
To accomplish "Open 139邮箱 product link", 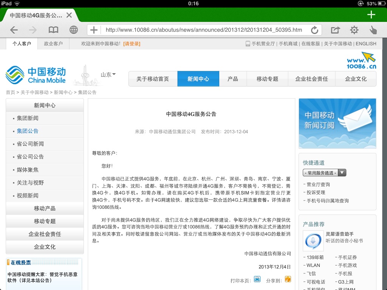I will pyautogui.click(x=315, y=258).
